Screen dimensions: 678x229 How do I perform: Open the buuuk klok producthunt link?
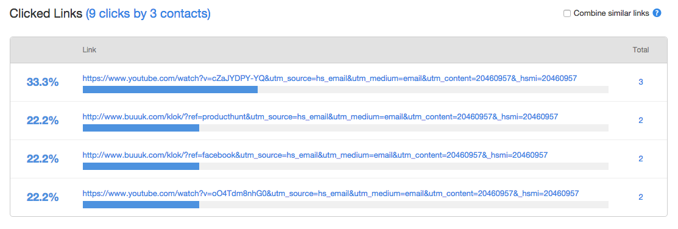pyautogui.click(x=320, y=117)
